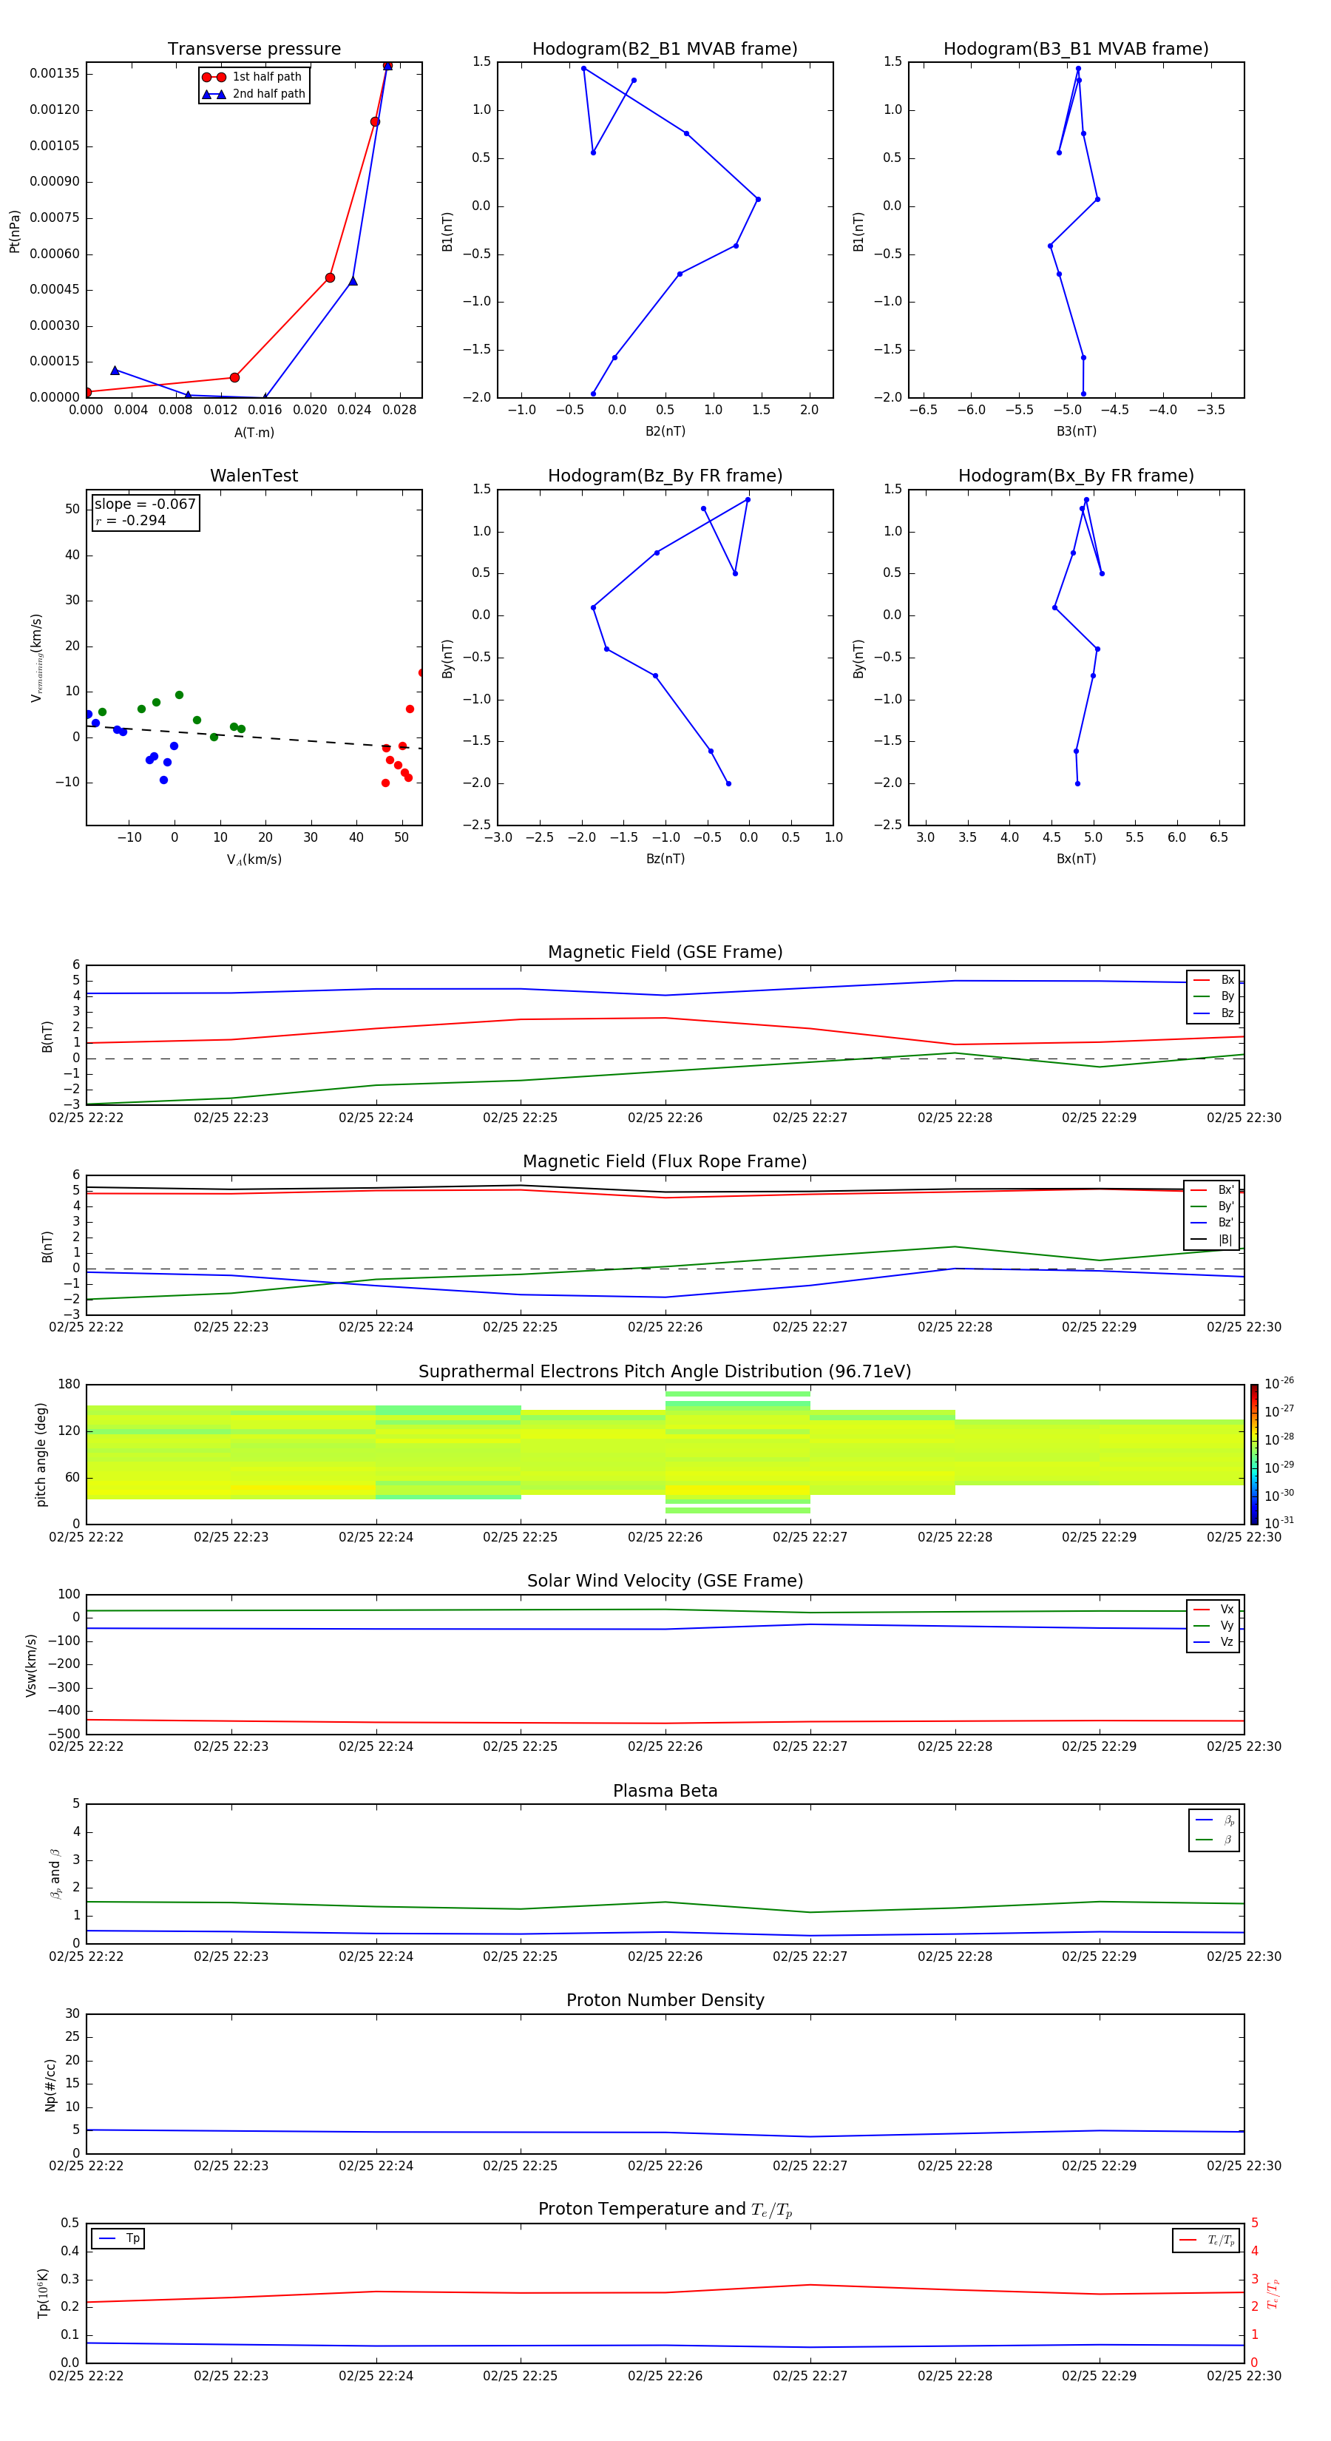The height and width of the screenshot is (2441, 1331).
Task: Click the 'WalenTest' plot title
Action: (x=254, y=476)
